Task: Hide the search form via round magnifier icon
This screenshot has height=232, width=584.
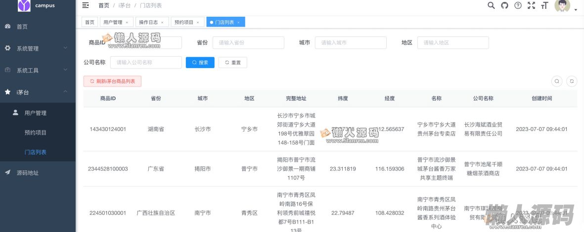Action: (557, 81)
